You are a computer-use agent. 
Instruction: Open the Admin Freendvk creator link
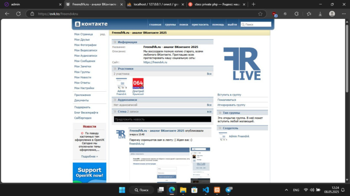(239, 136)
